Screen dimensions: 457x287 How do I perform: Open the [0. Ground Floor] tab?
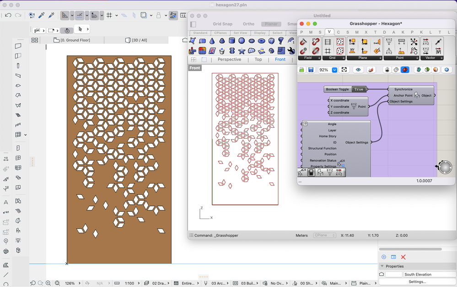(x=75, y=40)
